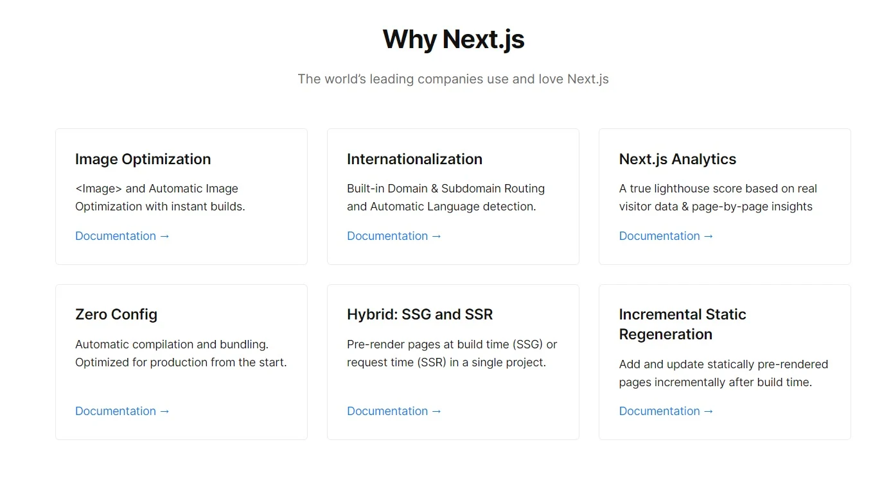Click the 'Built-in Domain & Subdomain Routing' description
This screenshot has width=891, height=501.
[446, 198]
